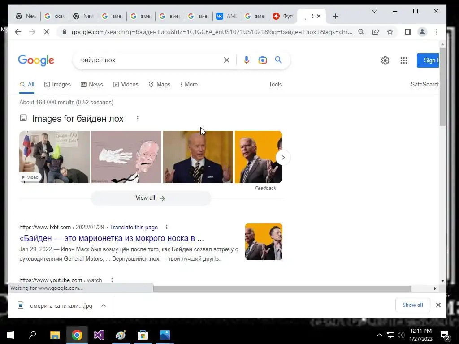Clear the Google search box text
The height and width of the screenshot is (344, 459).
point(226,60)
